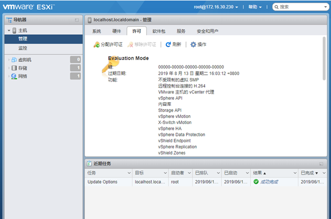331x219 pixels.
Task: Open 虚拟机 in the navigator
Action: (25, 60)
